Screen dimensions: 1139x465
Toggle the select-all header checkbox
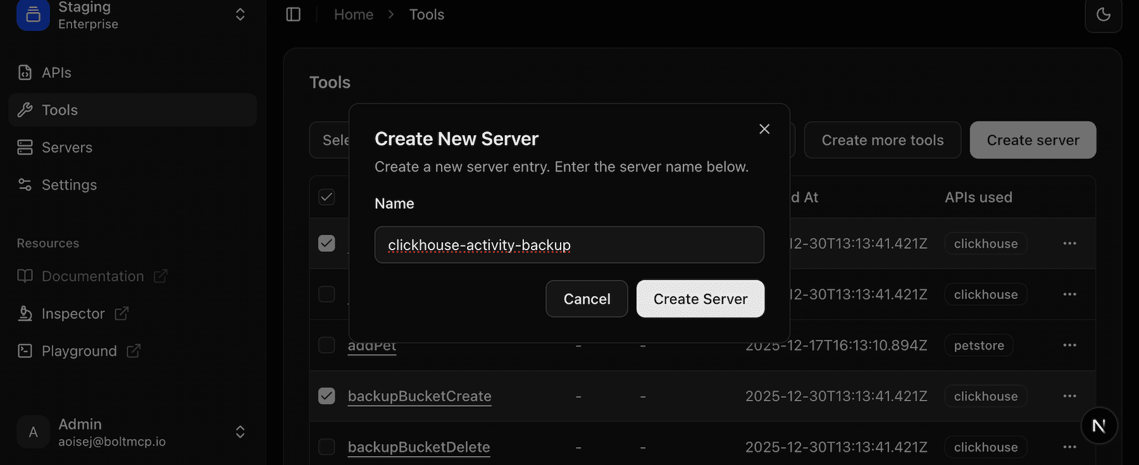click(327, 197)
